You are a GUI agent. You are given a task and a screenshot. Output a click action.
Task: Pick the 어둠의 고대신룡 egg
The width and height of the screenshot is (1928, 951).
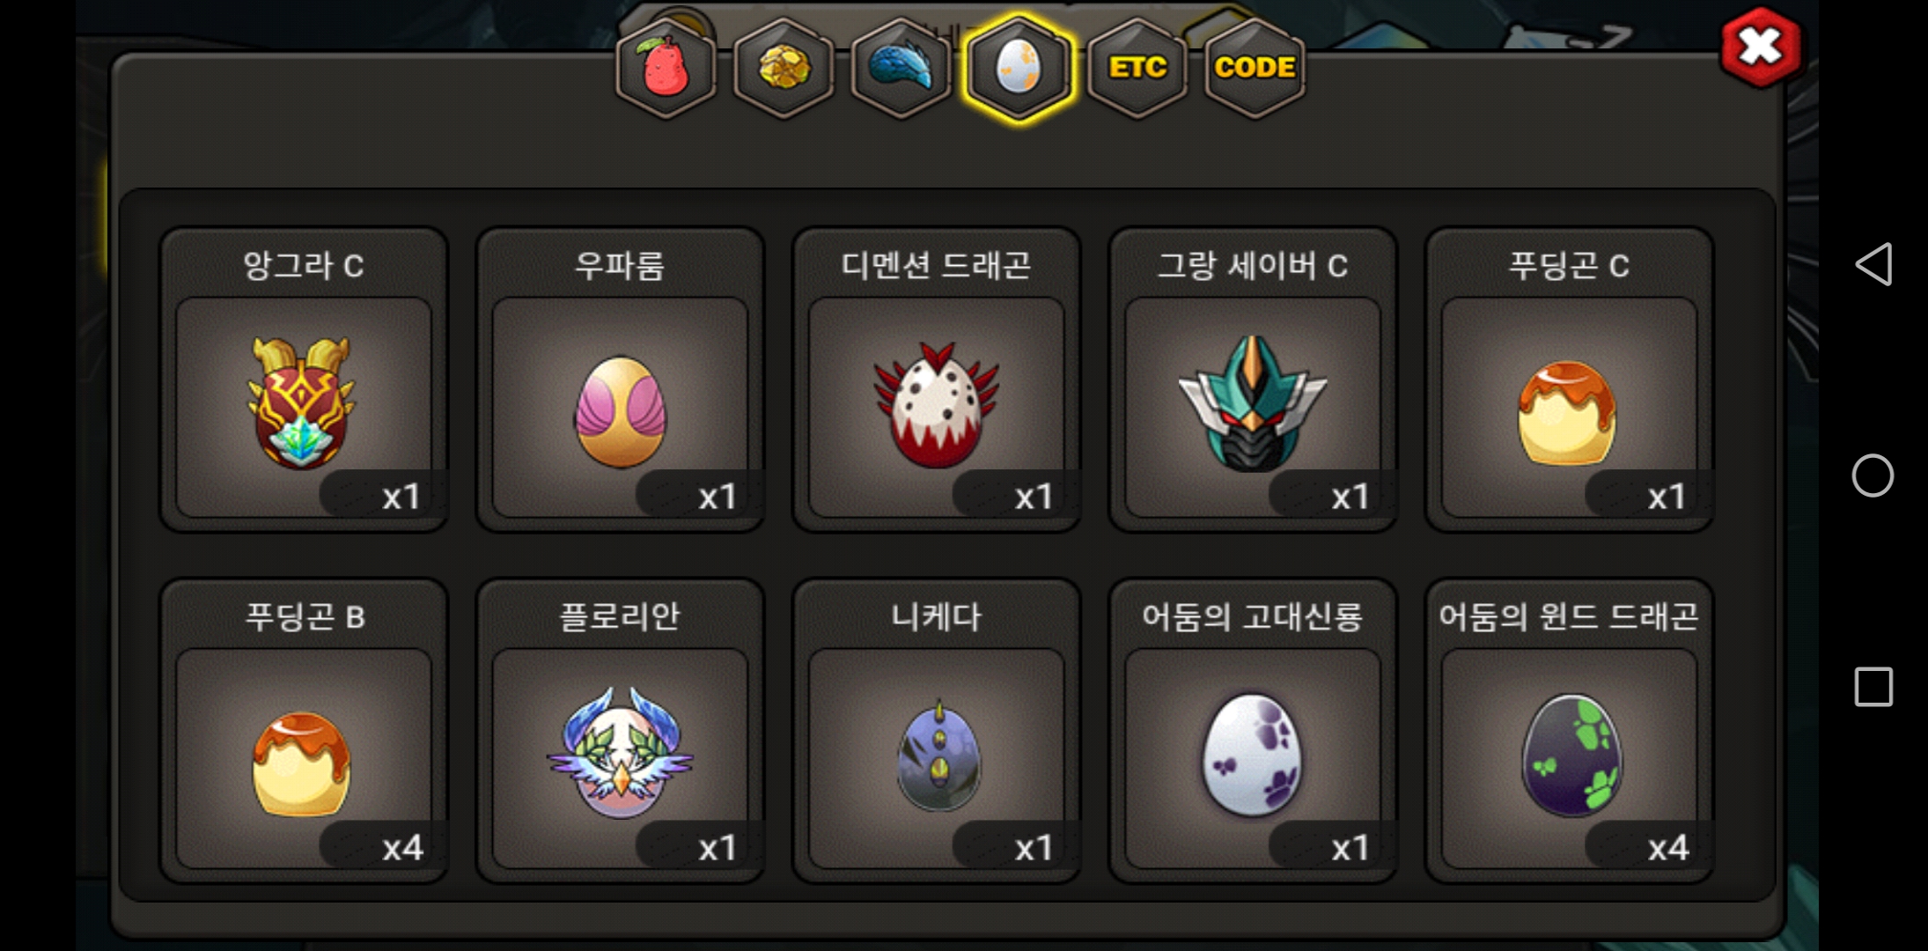coord(1253,731)
